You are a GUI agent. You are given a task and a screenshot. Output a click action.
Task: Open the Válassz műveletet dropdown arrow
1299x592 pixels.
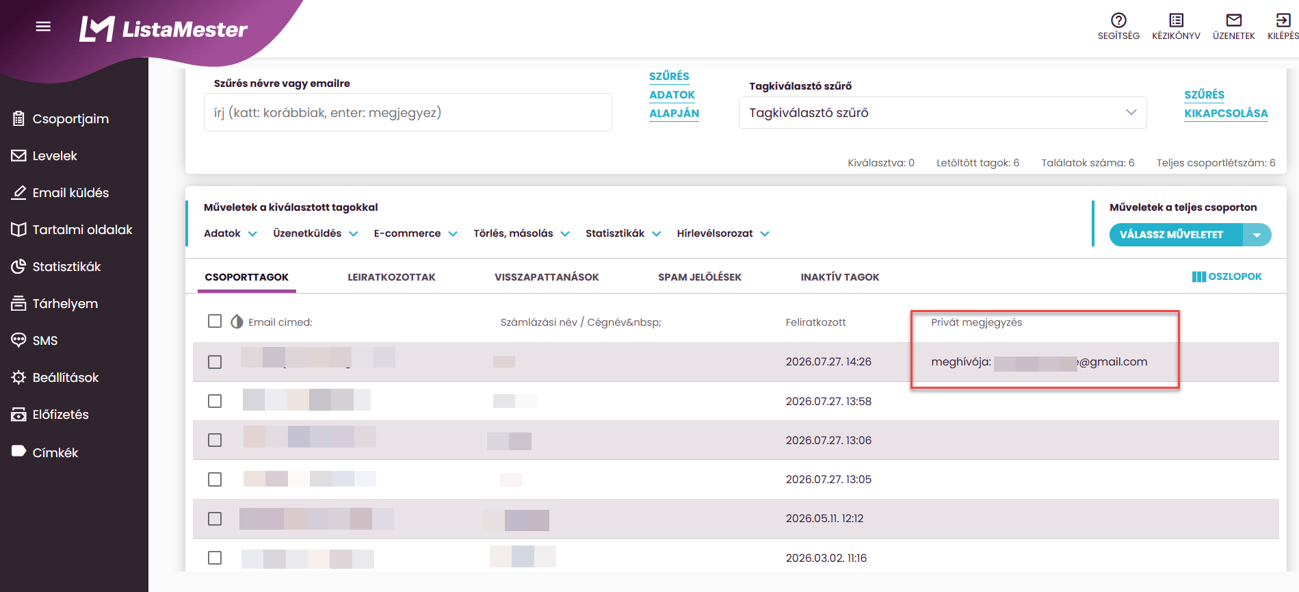(x=1257, y=235)
